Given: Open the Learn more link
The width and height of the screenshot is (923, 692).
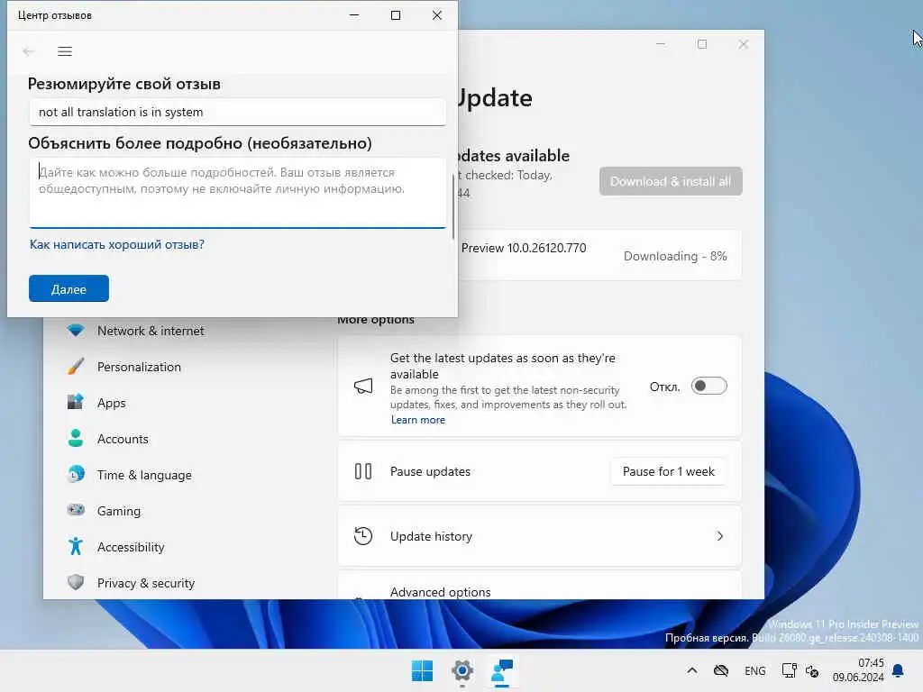Looking at the screenshot, I should (418, 420).
